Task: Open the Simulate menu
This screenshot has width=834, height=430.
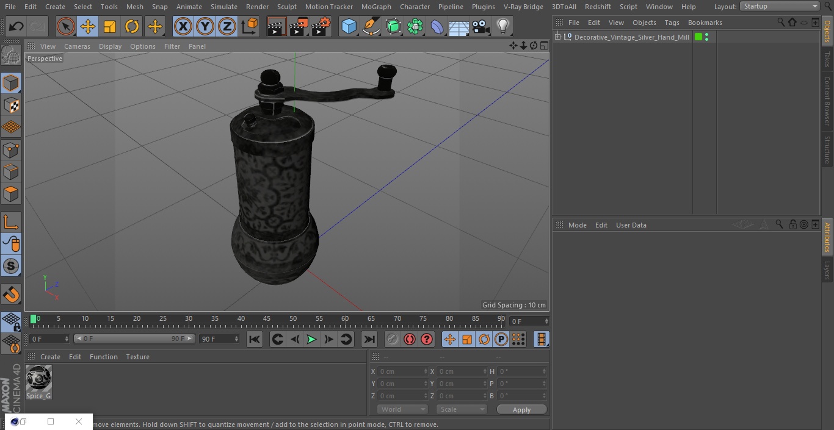Action: coord(223,7)
